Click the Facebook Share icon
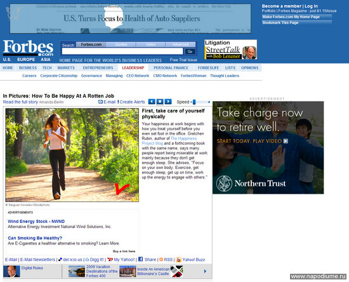Screen dimensions: 349x282 tap(140, 259)
